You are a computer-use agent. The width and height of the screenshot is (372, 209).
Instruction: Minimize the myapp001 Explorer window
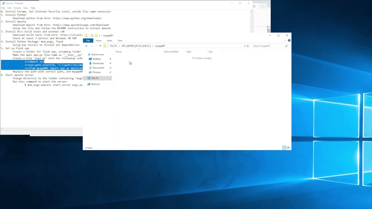point(270,35)
